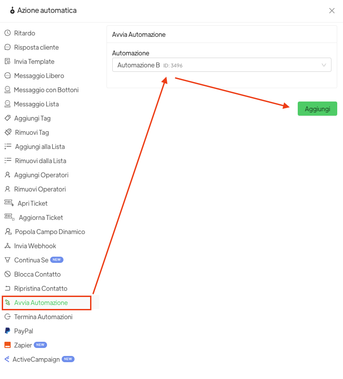Image resolution: width=343 pixels, height=379 pixels.
Task: Click the Blocca Contatto prohibited icon
Action: pos(7,274)
